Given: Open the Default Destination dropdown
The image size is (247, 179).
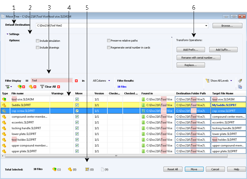Looking at the screenshot, I should tap(206, 26).
